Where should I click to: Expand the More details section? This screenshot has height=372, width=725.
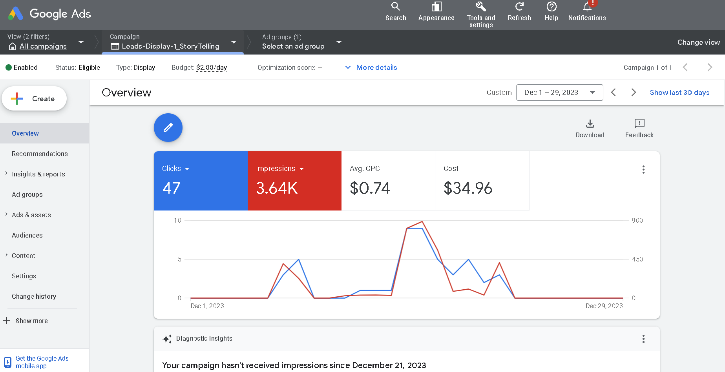click(x=371, y=67)
